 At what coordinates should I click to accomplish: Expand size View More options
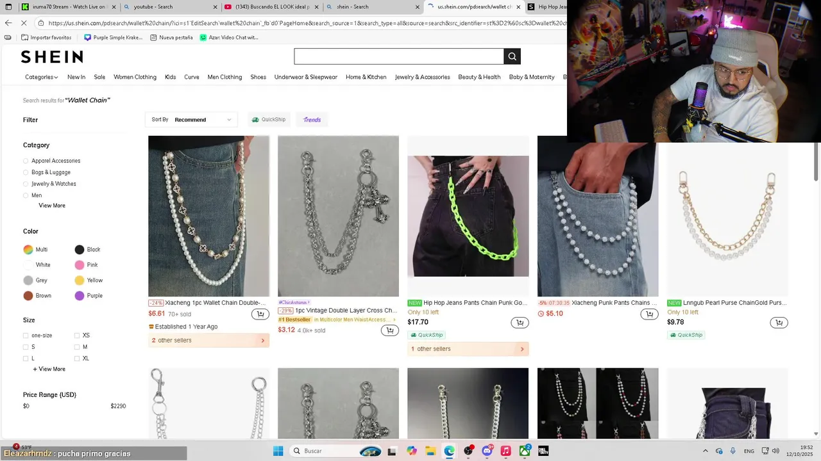[x=49, y=369]
